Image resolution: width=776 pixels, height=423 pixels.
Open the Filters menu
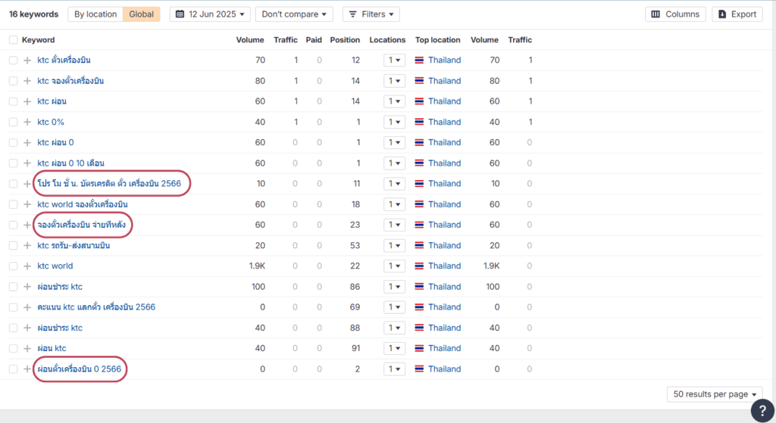tap(371, 14)
